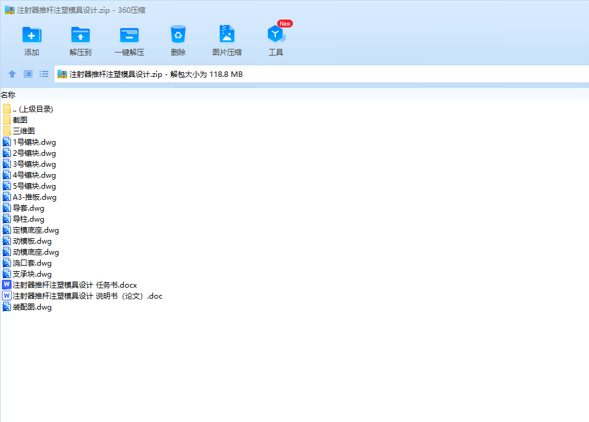The width and height of the screenshot is (589, 422).
Task: Click the file icon of 1号镶块.dwg
Action: 7,142
